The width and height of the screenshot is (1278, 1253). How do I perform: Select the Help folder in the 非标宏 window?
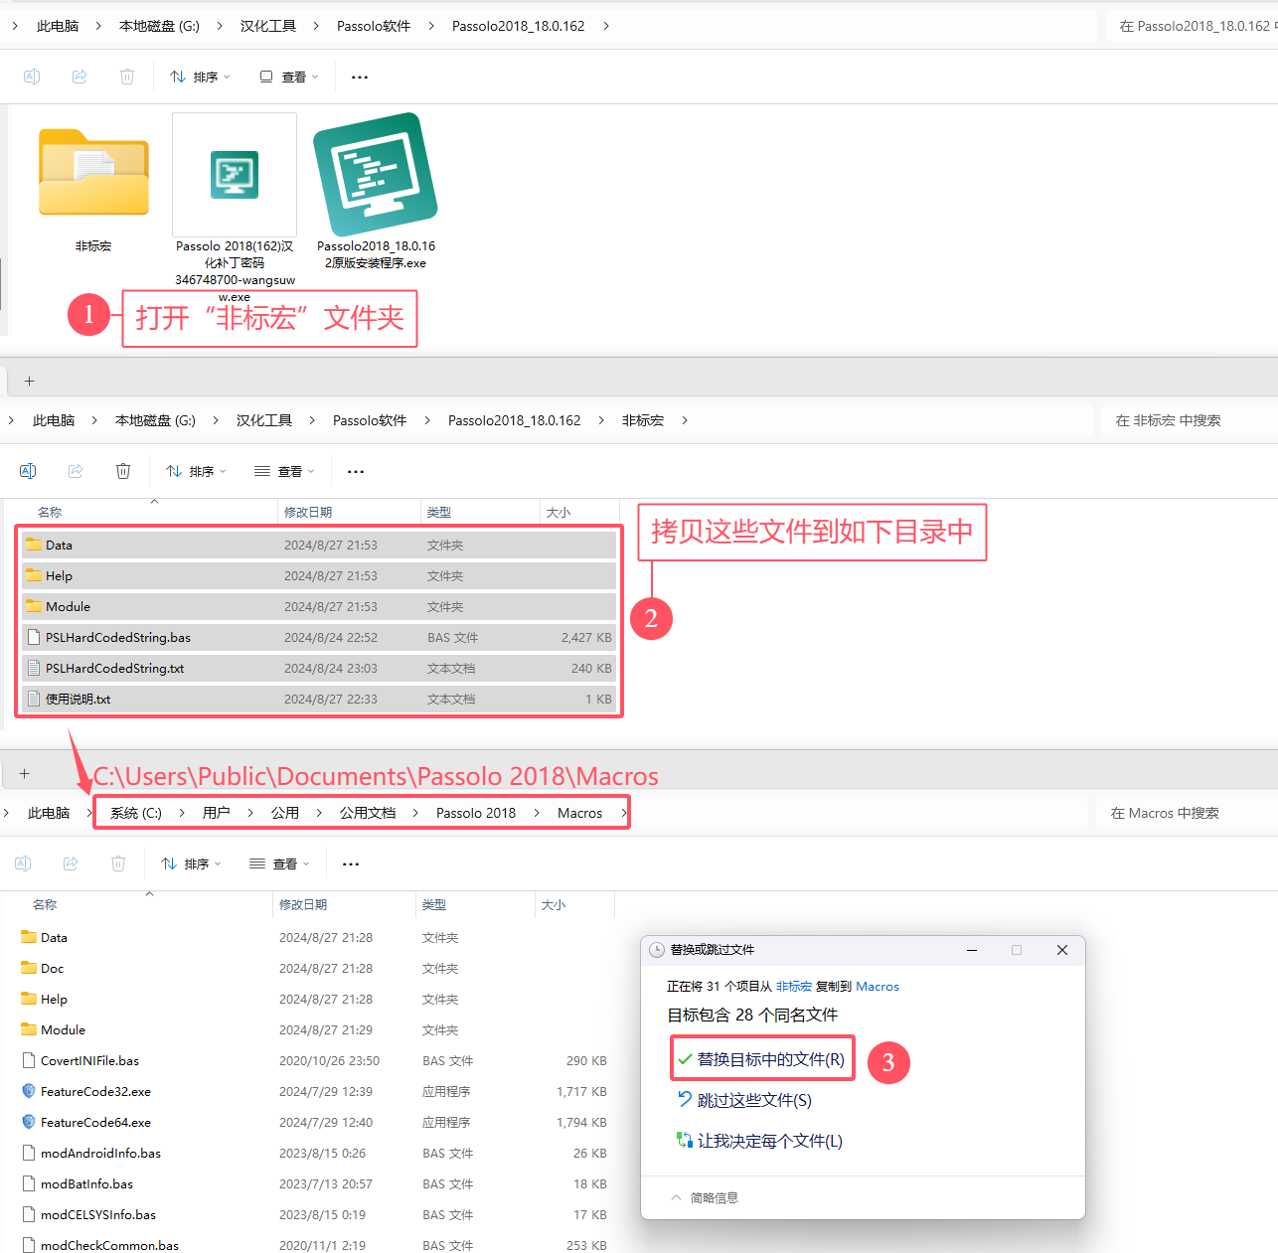click(x=318, y=575)
